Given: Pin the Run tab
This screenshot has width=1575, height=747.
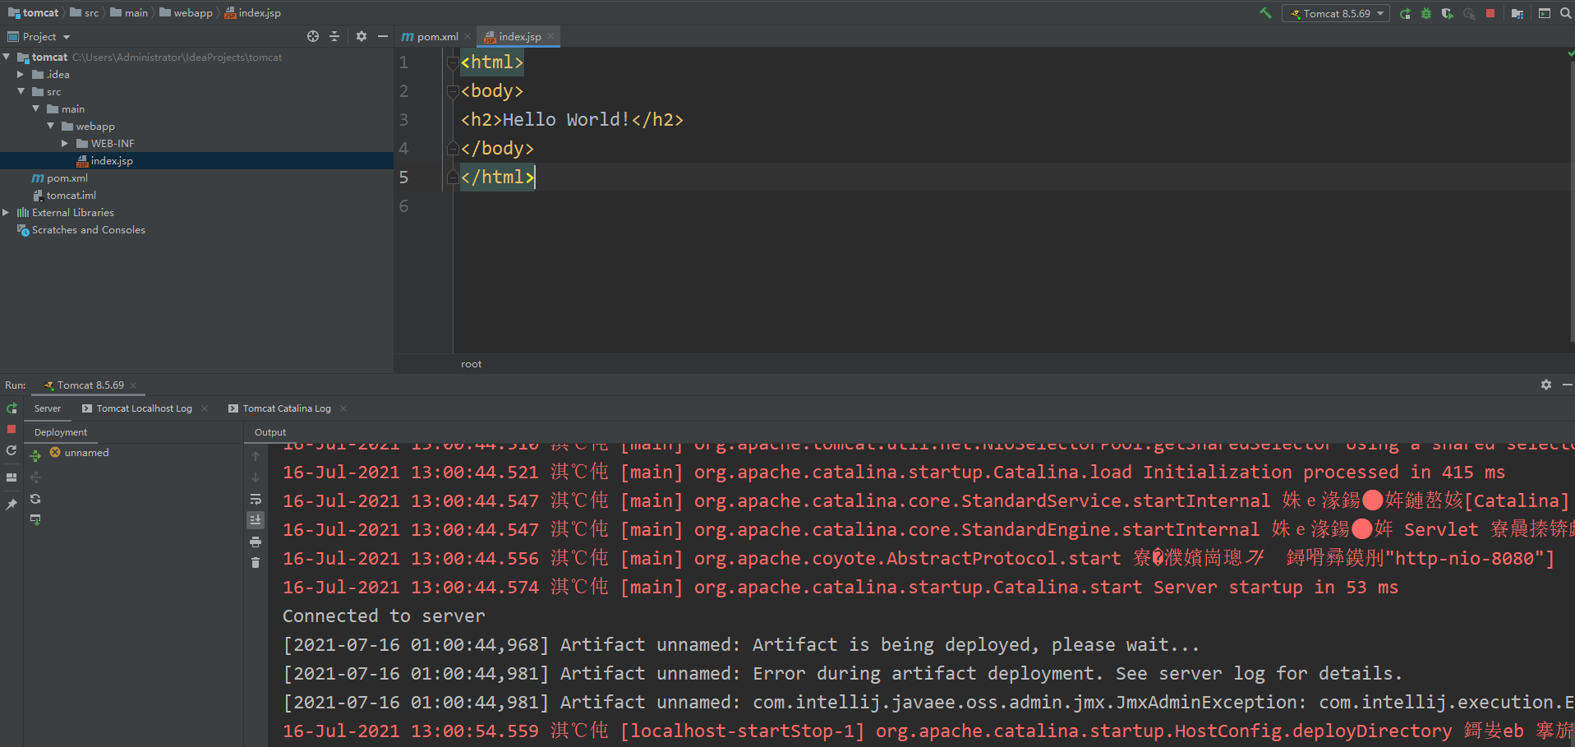Looking at the screenshot, I should (x=12, y=504).
